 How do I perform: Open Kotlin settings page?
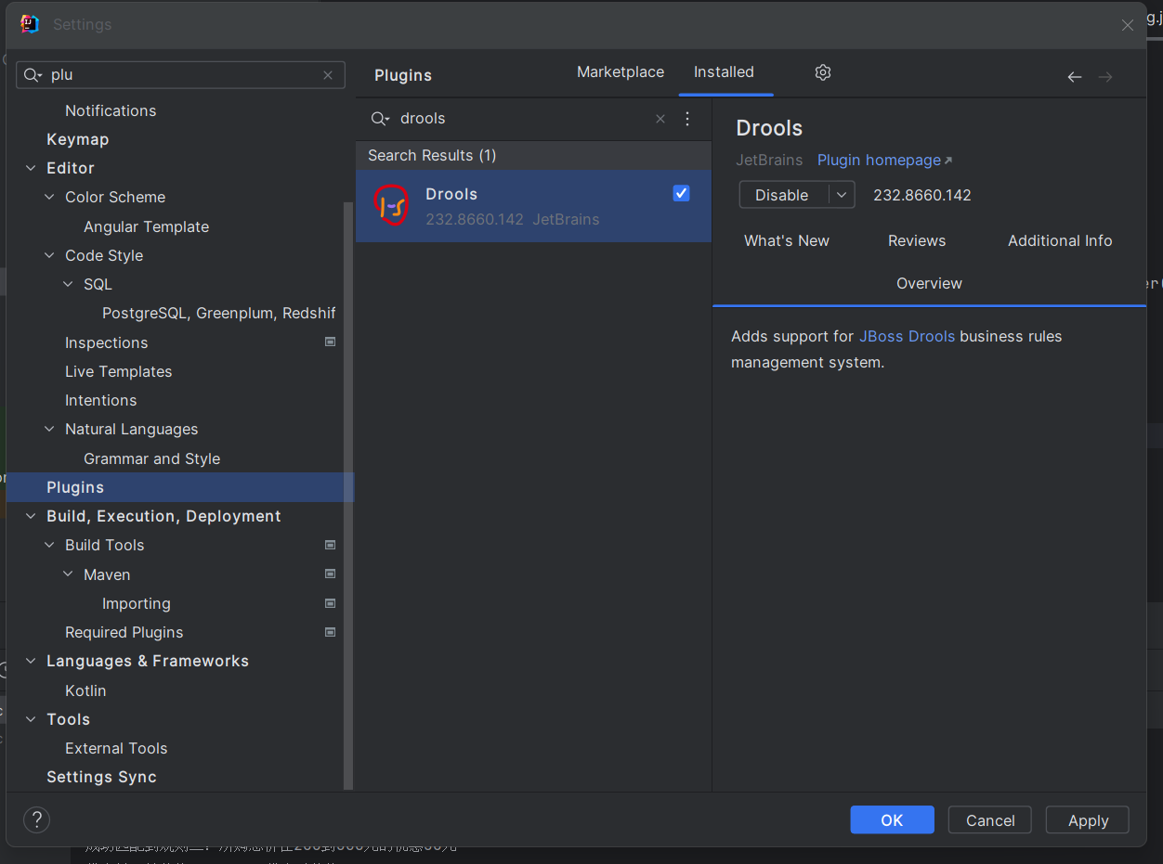85,690
